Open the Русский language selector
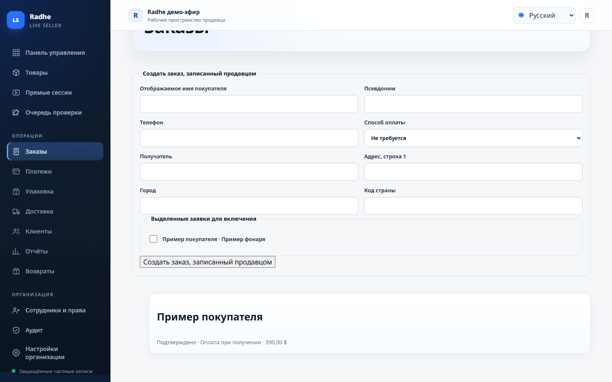The image size is (612, 382). [x=544, y=15]
